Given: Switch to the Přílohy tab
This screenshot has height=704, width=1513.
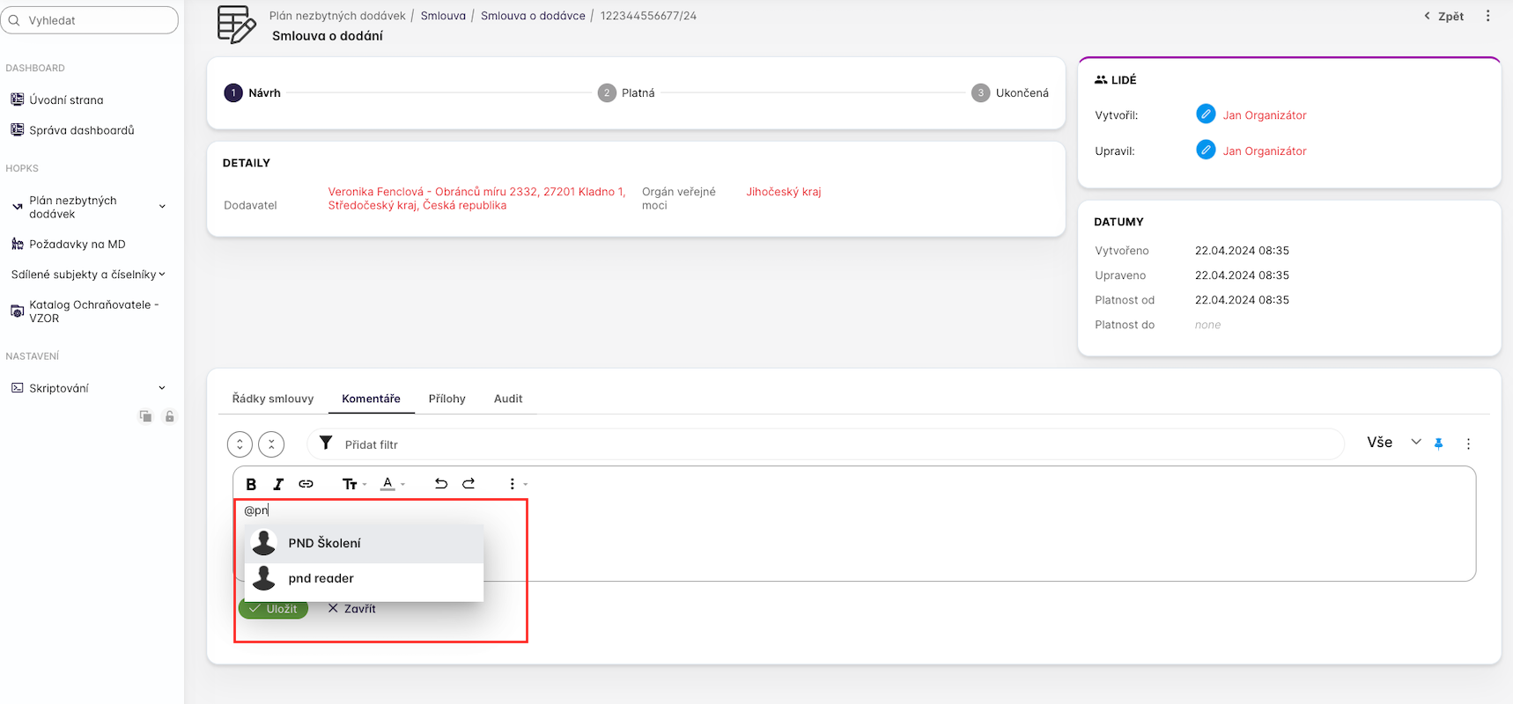Looking at the screenshot, I should click(x=447, y=399).
